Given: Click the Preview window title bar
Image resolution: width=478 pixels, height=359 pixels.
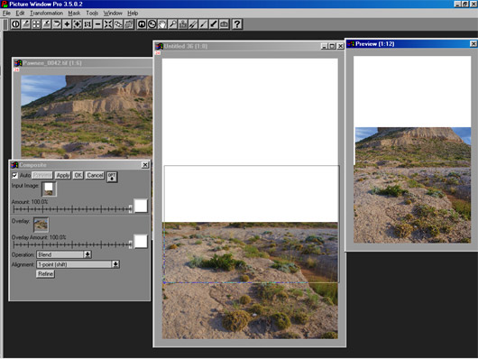Looking at the screenshot, I should tap(412, 44).
